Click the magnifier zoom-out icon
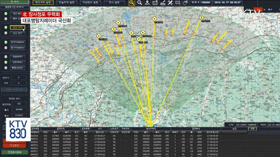 click(x=140, y=3)
